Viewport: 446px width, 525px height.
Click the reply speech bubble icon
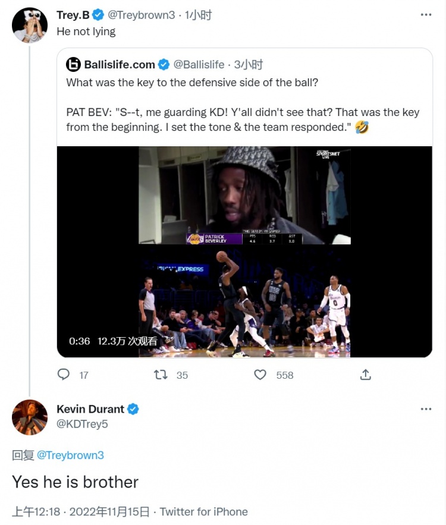[64, 375]
